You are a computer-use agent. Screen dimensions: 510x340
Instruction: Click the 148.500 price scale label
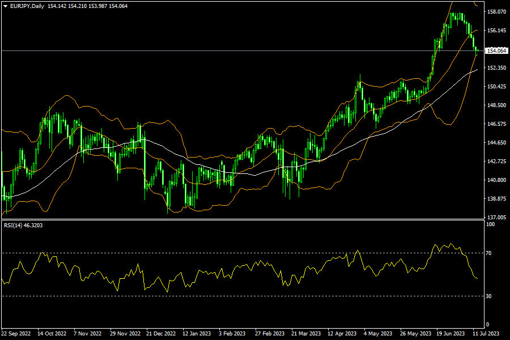[x=496, y=105]
